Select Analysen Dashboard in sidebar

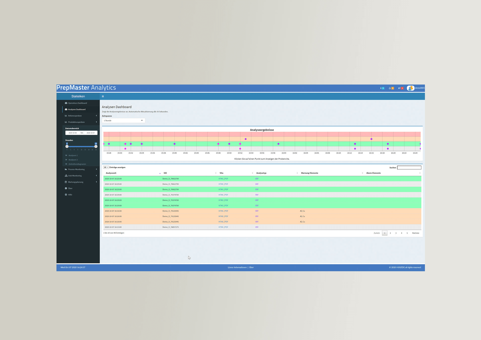[x=77, y=109]
